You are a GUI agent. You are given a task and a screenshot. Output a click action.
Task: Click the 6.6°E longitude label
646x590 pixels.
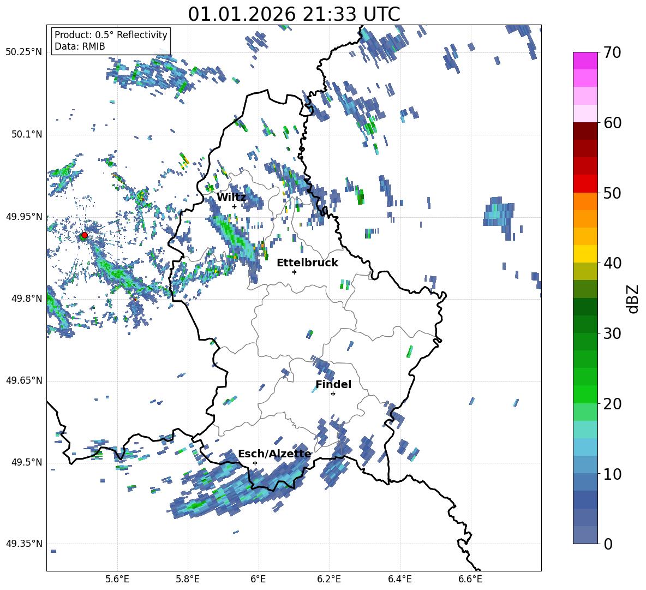[470, 579]
